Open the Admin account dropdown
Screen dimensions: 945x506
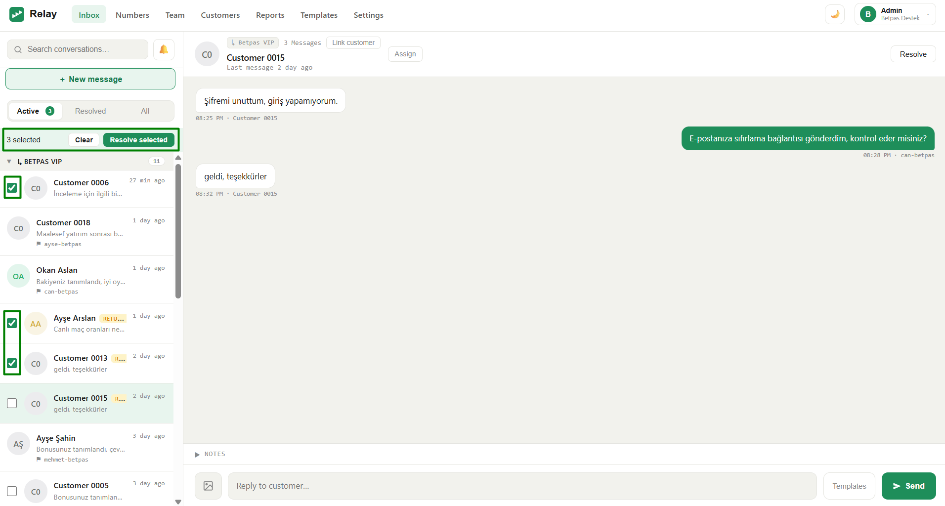(895, 14)
